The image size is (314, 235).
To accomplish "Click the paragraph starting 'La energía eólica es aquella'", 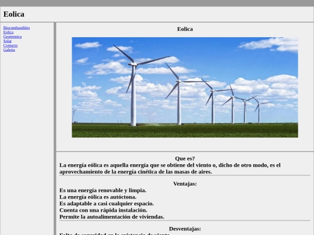I will point(170,168).
